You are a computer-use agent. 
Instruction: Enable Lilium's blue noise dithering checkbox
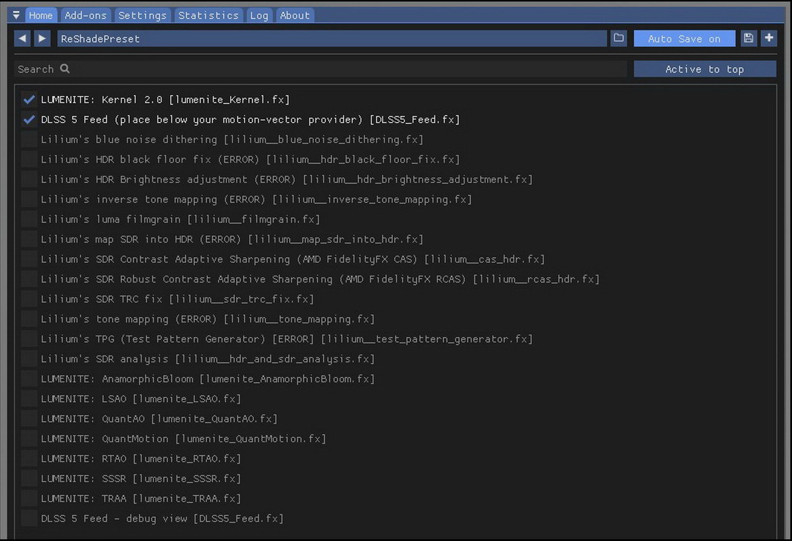29,139
